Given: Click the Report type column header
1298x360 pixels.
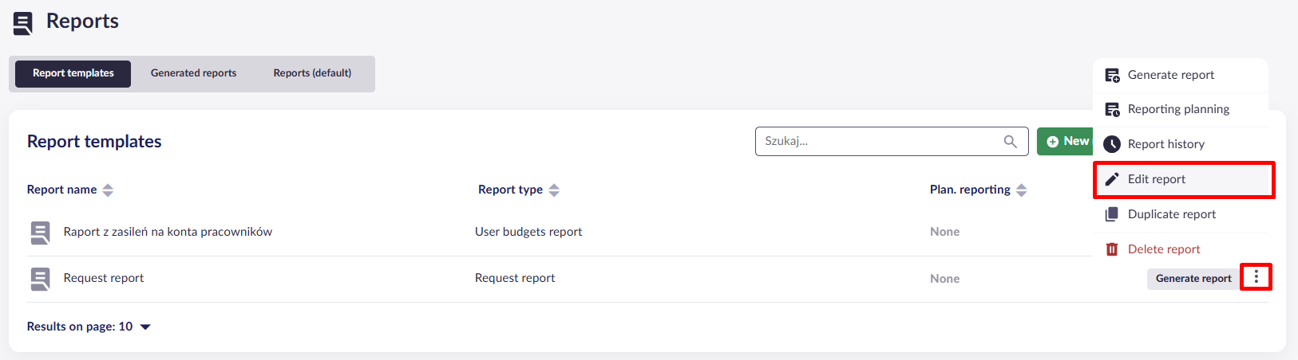Looking at the screenshot, I should pos(510,190).
